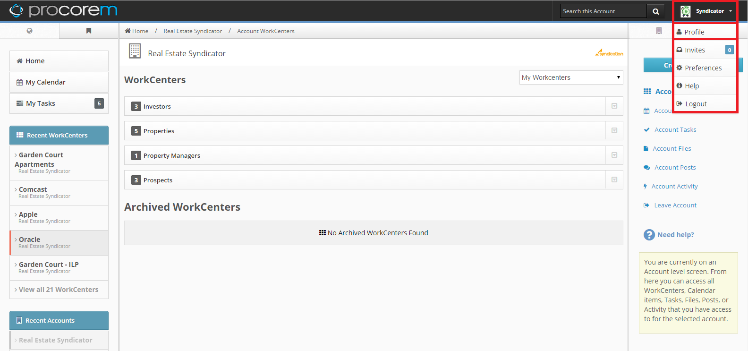This screenshot has height=351, width=748.
Task: Click the Need help question icon
Action: point(649,235)
